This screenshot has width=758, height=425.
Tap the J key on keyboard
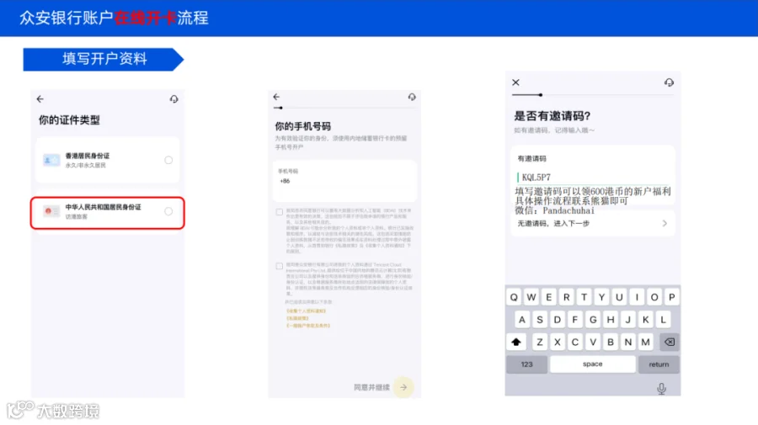(628, 320)
